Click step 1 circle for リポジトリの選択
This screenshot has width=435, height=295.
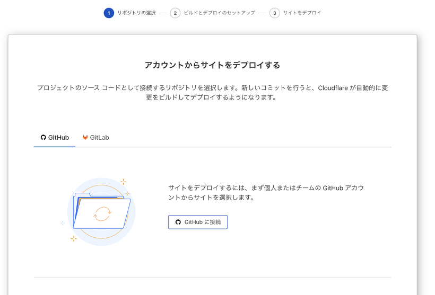pos(109,13)
